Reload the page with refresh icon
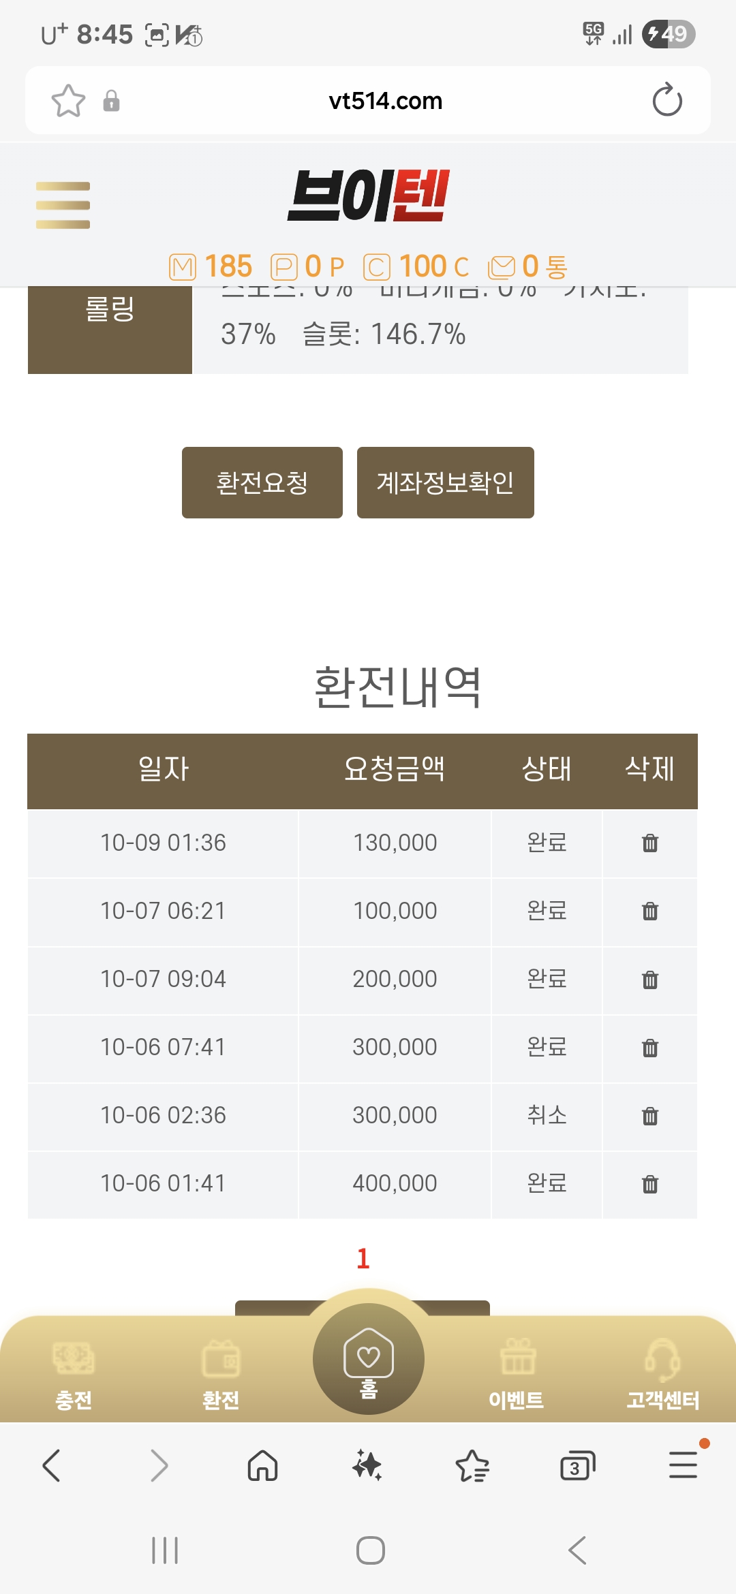Viewport: 736px width, 1594px height. [666, 101]
